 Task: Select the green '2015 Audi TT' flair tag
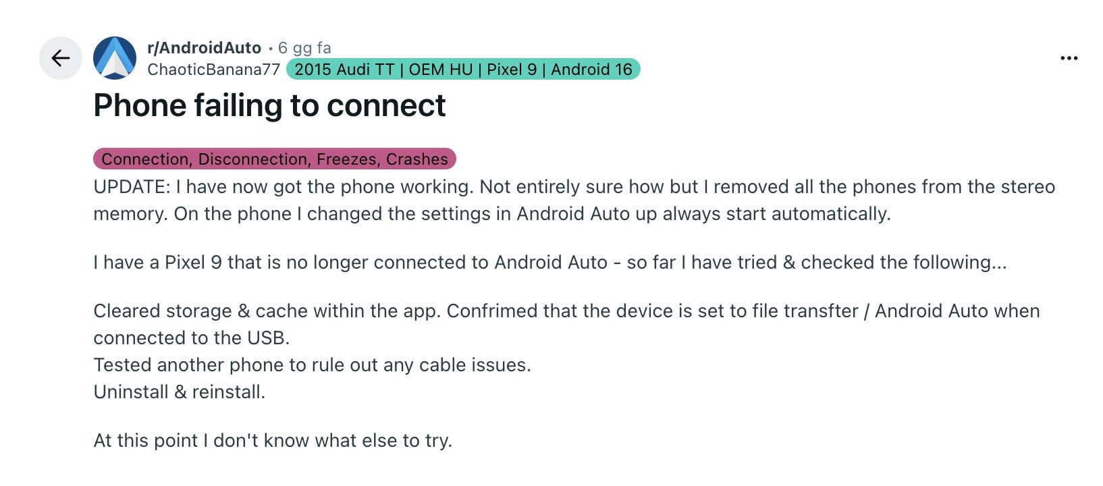point(344,69)
